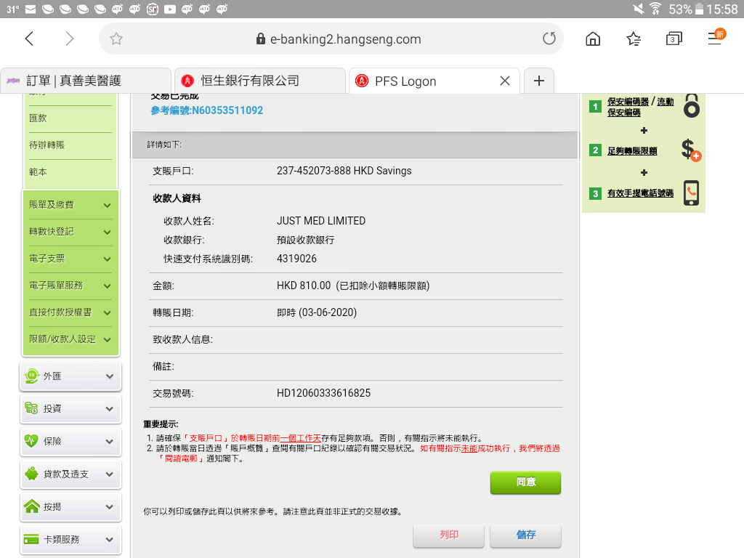The height and width of the screenshot is (558, 744).
Task: Click the mobile phone number icon
Action: point(692,193)
